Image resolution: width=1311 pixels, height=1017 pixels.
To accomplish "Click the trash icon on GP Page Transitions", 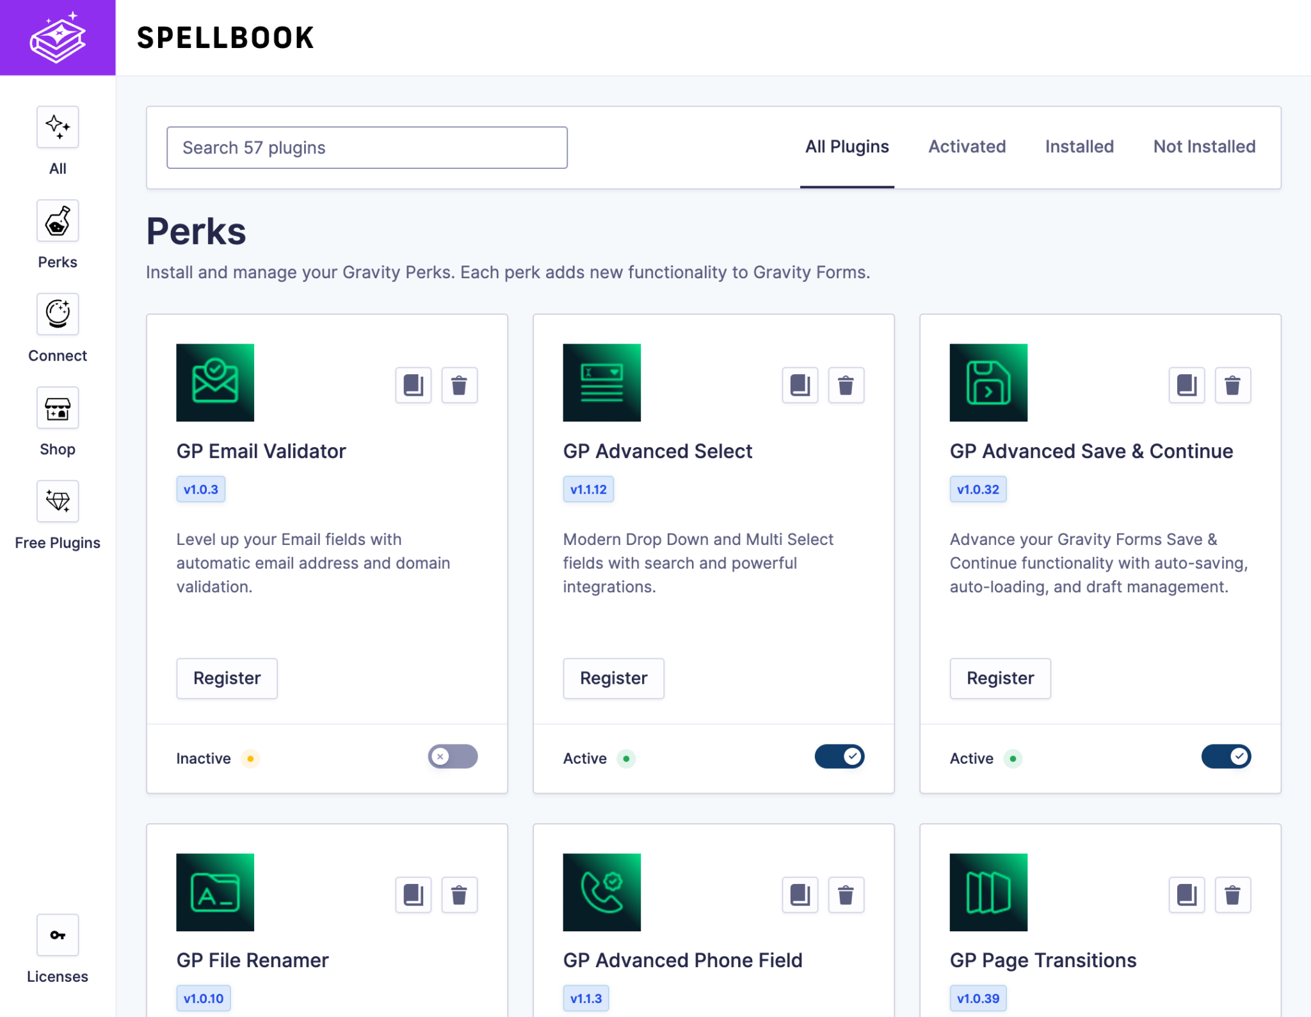I will [1232, 895].
